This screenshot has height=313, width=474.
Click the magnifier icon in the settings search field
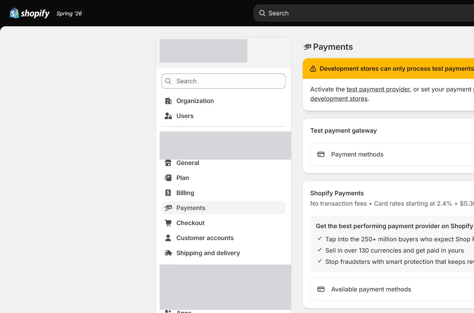coord(168,81)
